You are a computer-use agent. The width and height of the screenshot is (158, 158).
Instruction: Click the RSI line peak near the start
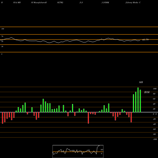pos(11,38)
